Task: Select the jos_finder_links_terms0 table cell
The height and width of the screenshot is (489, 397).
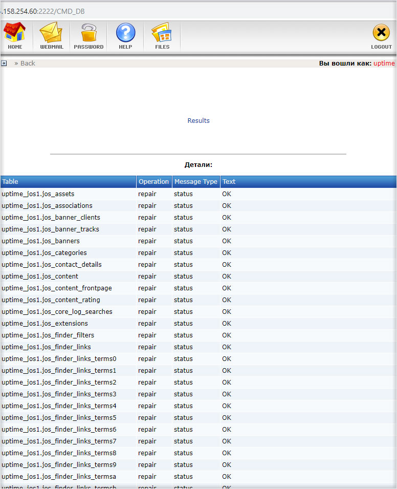Action: [x=68, y=359]
